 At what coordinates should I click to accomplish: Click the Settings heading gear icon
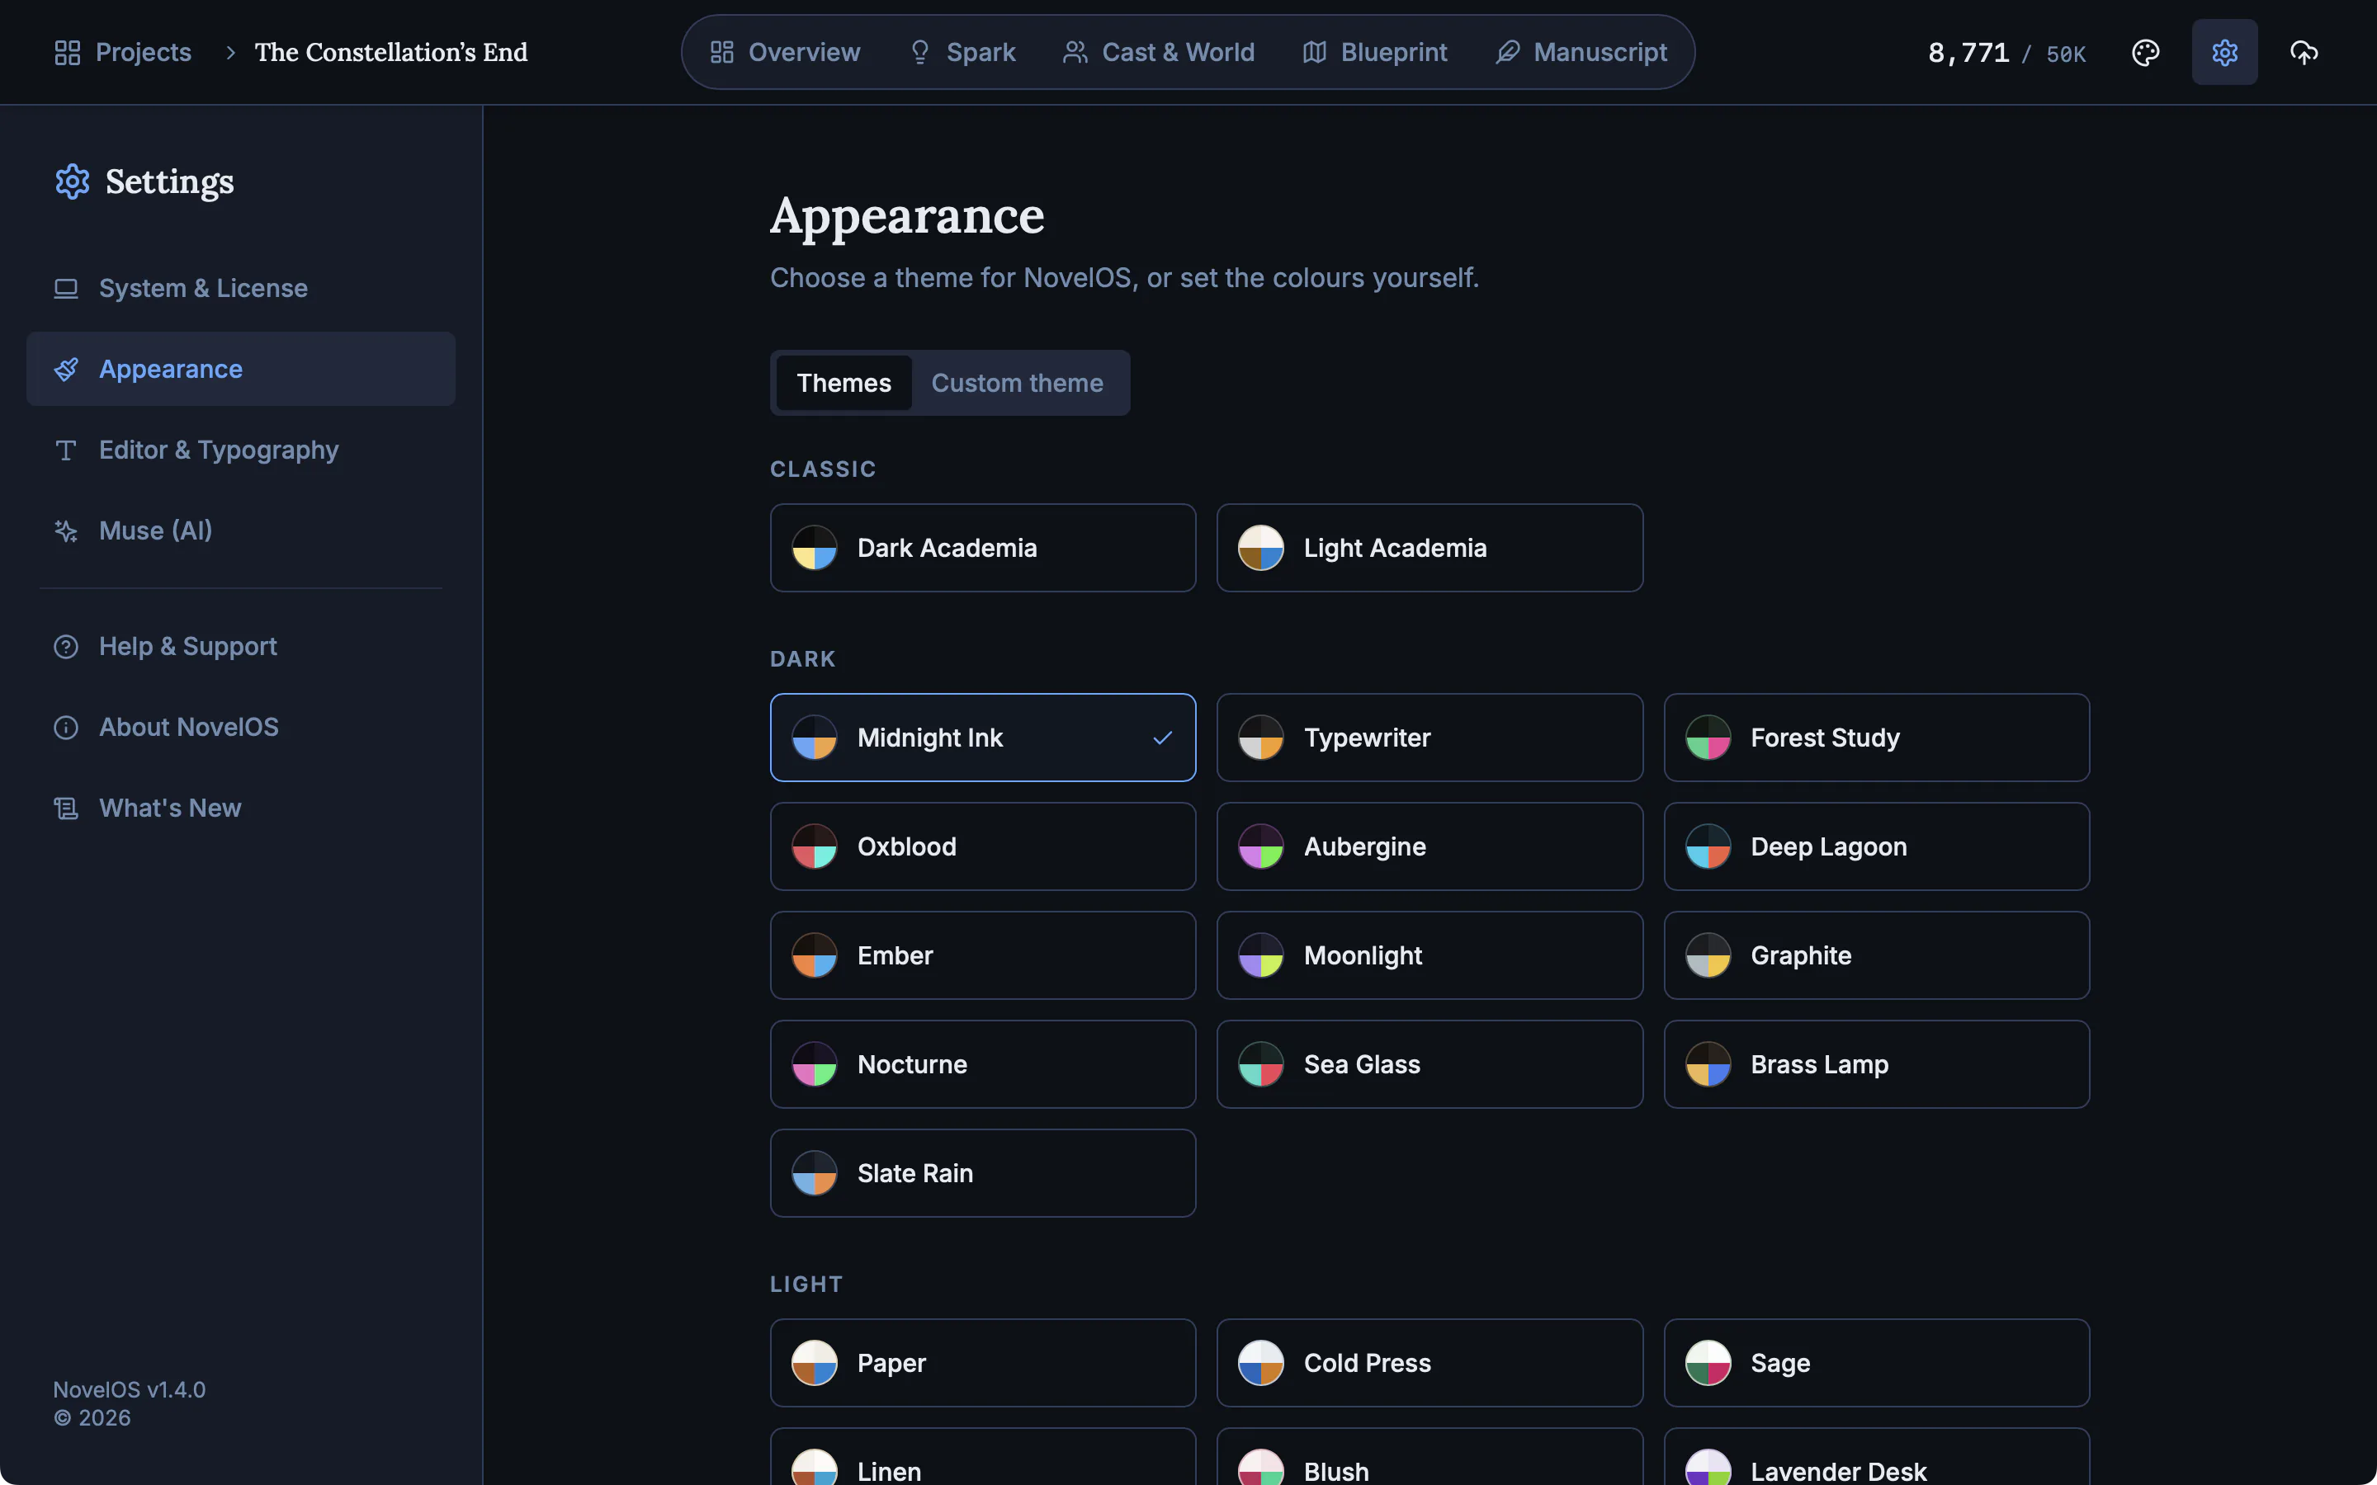click(73, 181)
